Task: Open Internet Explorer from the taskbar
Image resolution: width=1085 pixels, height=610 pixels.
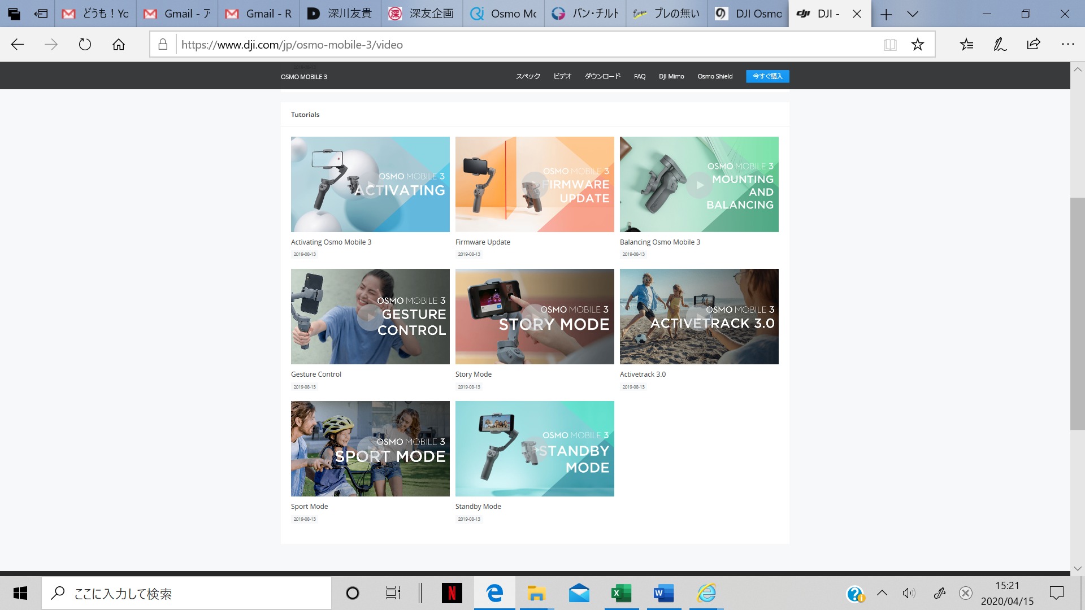Action: pyautogui.click(x=706, y=593)
